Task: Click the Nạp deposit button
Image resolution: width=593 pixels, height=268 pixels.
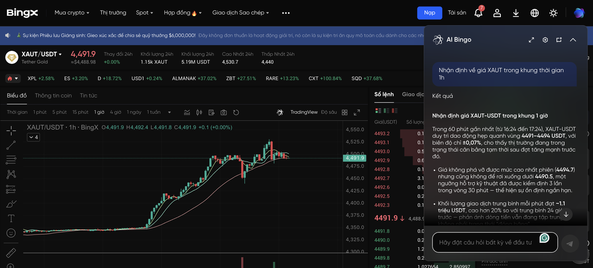Action: 429,13
